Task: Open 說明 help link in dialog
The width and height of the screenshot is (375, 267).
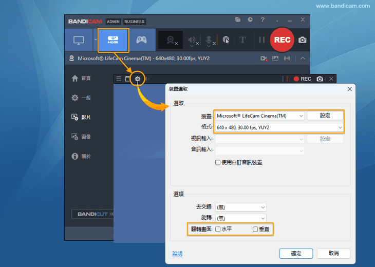Action: click(x=177, y=254)
